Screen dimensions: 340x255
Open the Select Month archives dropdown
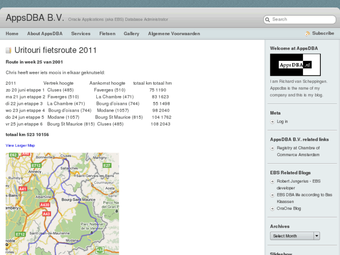pyautogui.click(x=291, y=236)
